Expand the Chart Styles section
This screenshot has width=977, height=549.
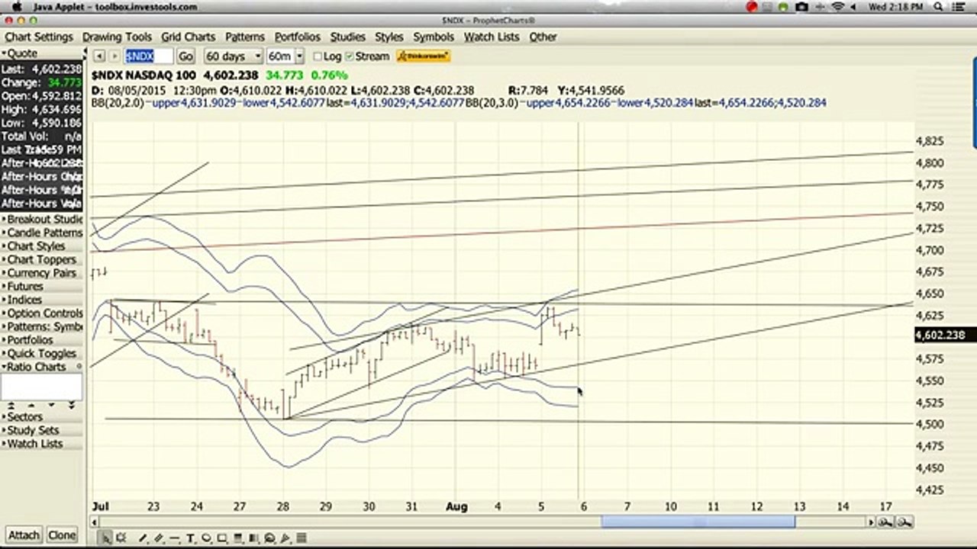point(41,246)
